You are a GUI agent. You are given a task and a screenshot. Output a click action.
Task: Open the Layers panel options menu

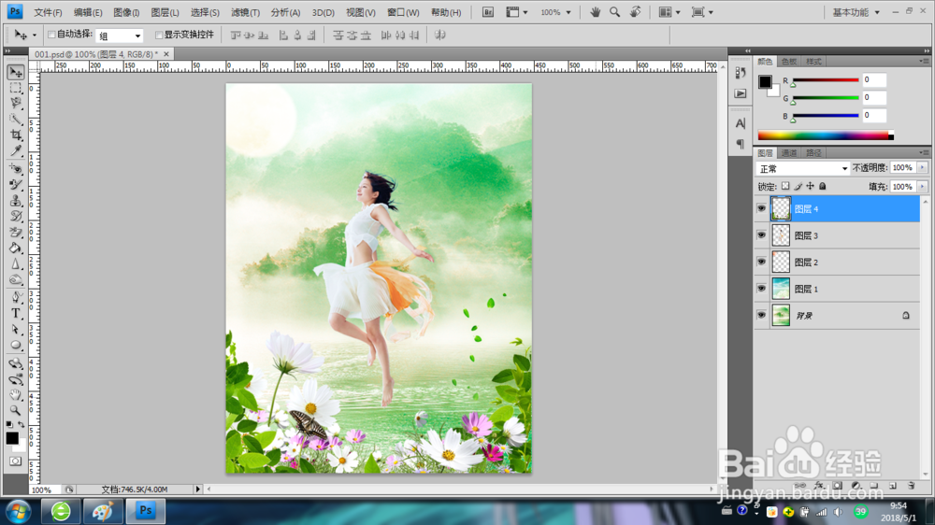pyautogui.click(x=925, y=152)
